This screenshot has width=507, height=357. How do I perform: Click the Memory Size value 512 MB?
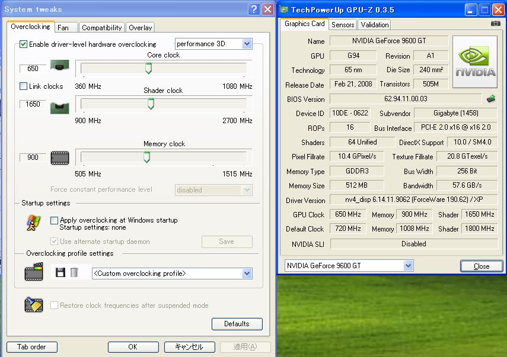coord(357,185)
